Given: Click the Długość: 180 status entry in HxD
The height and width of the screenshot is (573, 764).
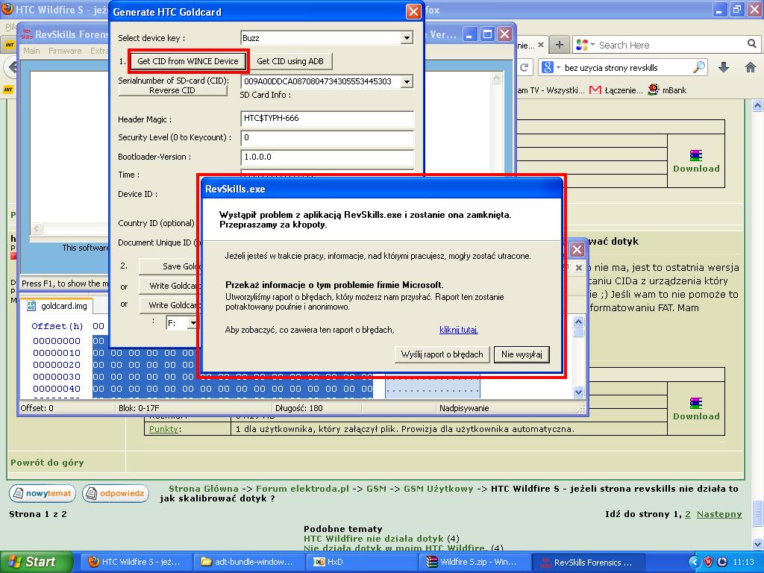Looking at the screenshot, I should click(x=298, y=408).
